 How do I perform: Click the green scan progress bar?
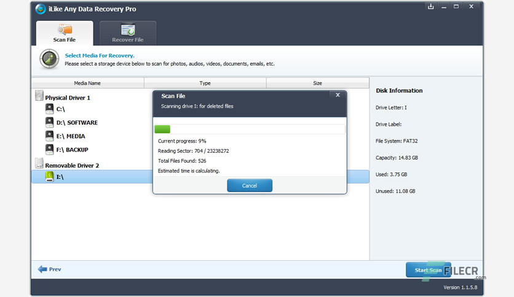click(162, 129)
